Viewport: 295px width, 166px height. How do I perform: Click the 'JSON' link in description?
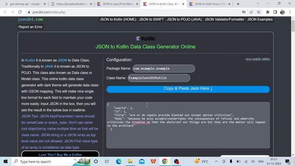(62, 60)
